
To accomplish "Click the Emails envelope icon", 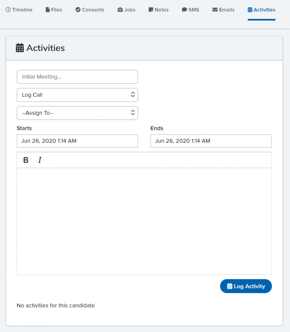I will [x=215, y=10].
